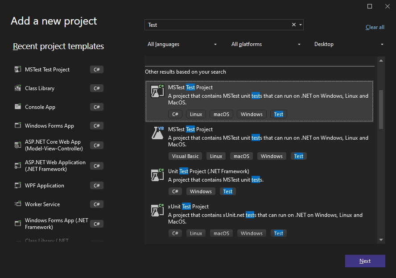
Task: Click the Test tag on Unit Test Project
Action: point(227,191)
